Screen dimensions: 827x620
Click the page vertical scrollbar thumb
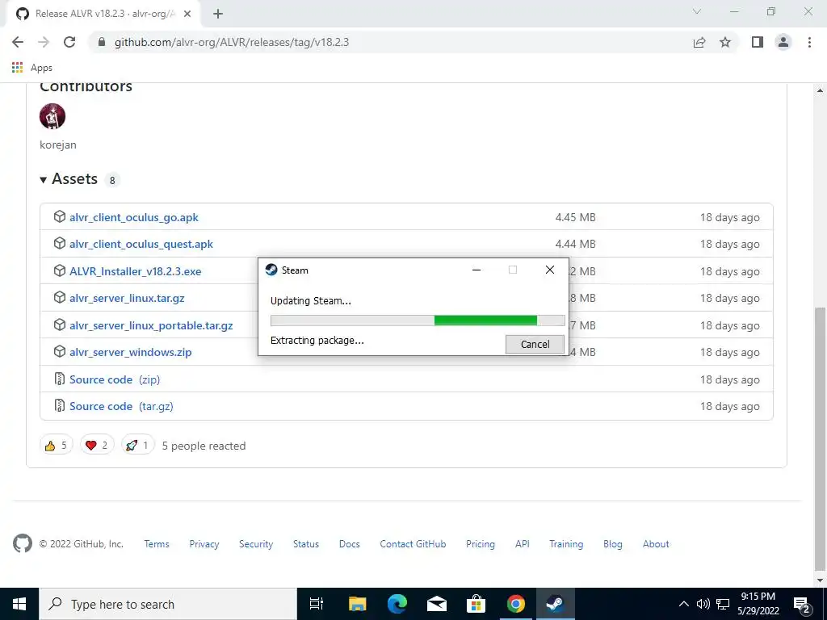[821, 438]
